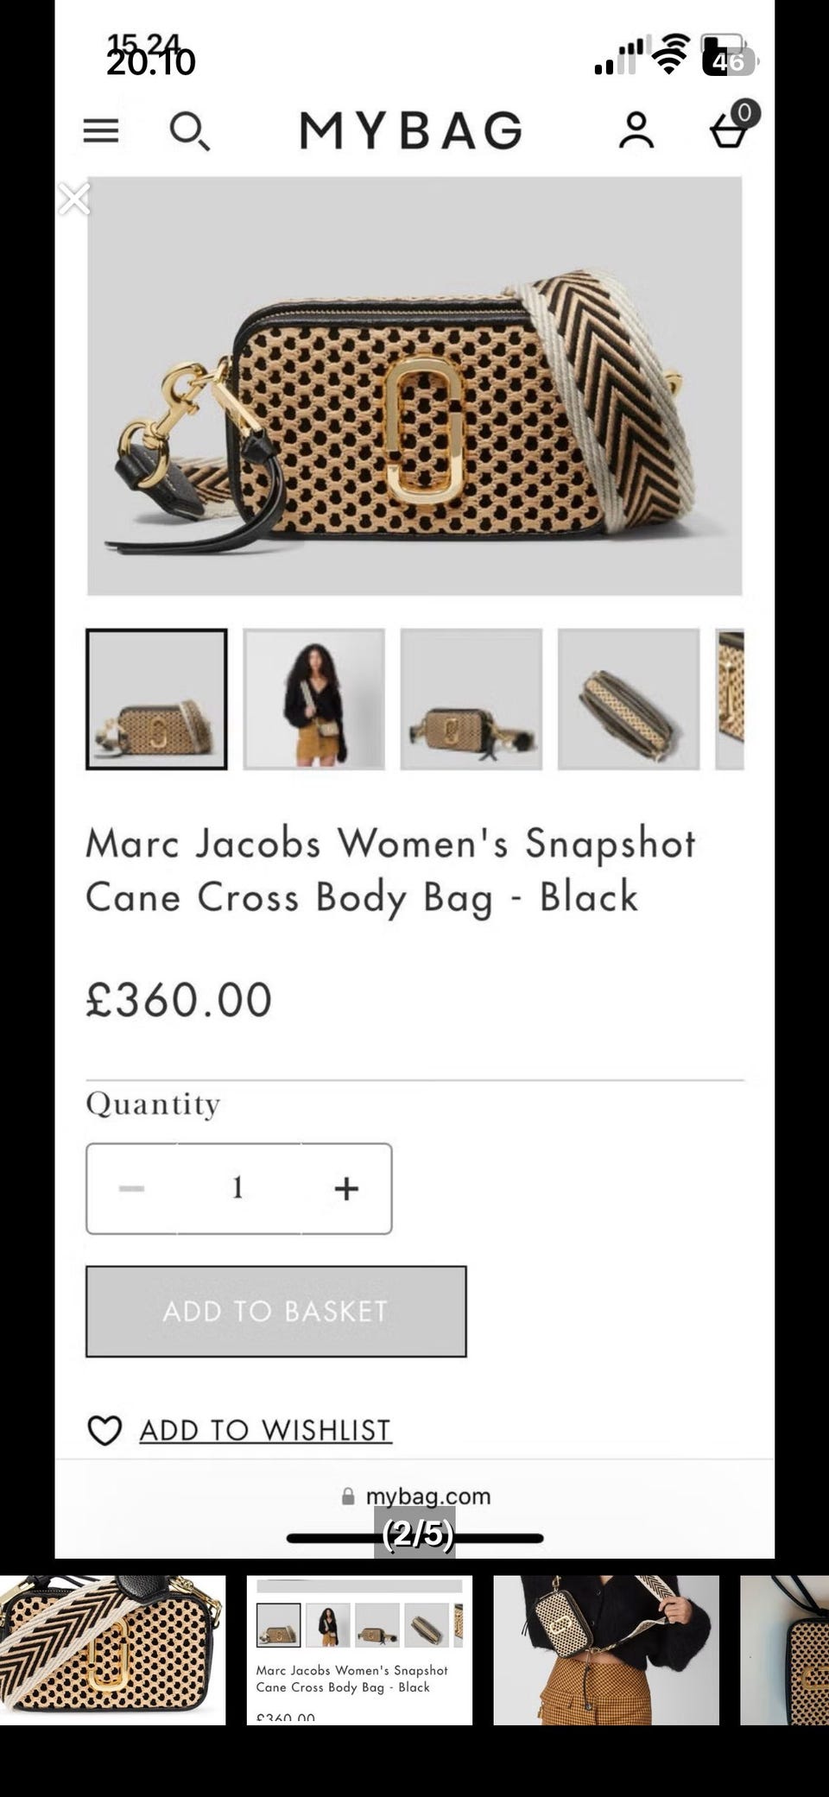
Task: Decrease quantity with the minus button
Action: tap(131, 1188)
